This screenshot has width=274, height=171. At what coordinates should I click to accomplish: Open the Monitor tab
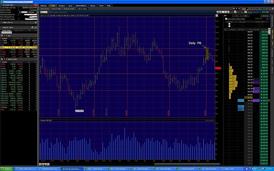pos(43,6)
